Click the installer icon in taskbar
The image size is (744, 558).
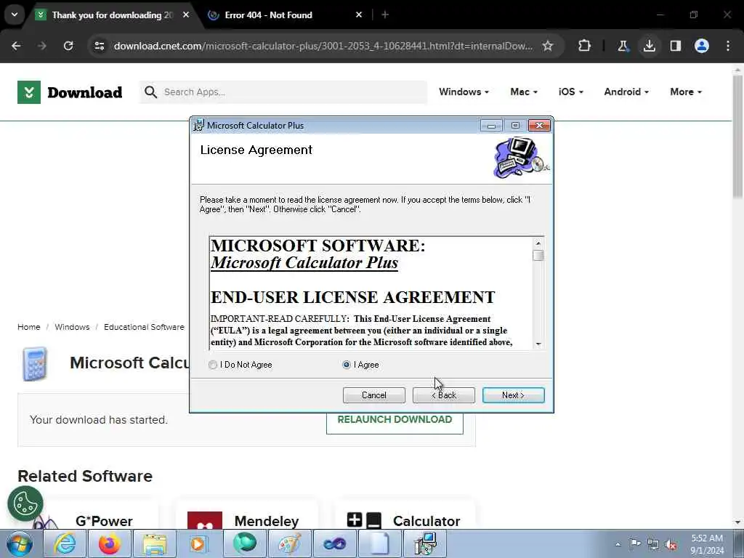click(424, 543)
